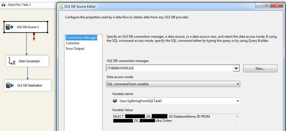
Task: Click the blue connector arrow above Data Conversion
Action: (26, 53)
